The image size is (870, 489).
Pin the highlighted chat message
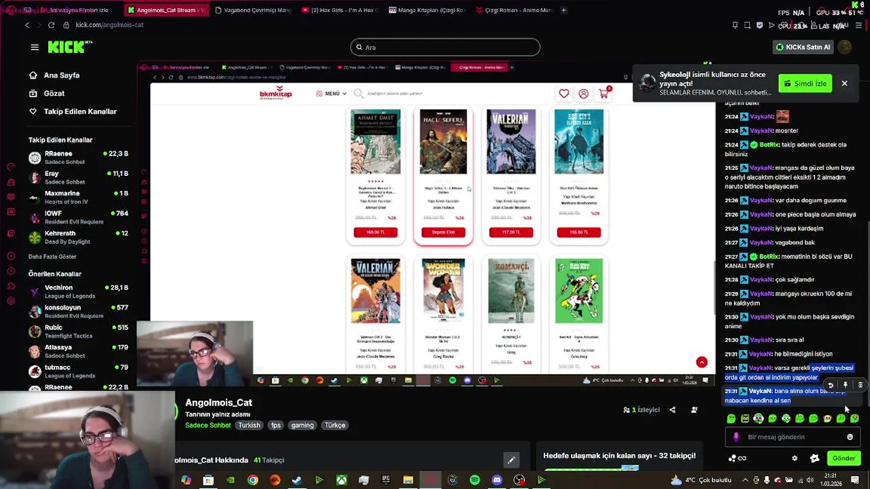845,385
